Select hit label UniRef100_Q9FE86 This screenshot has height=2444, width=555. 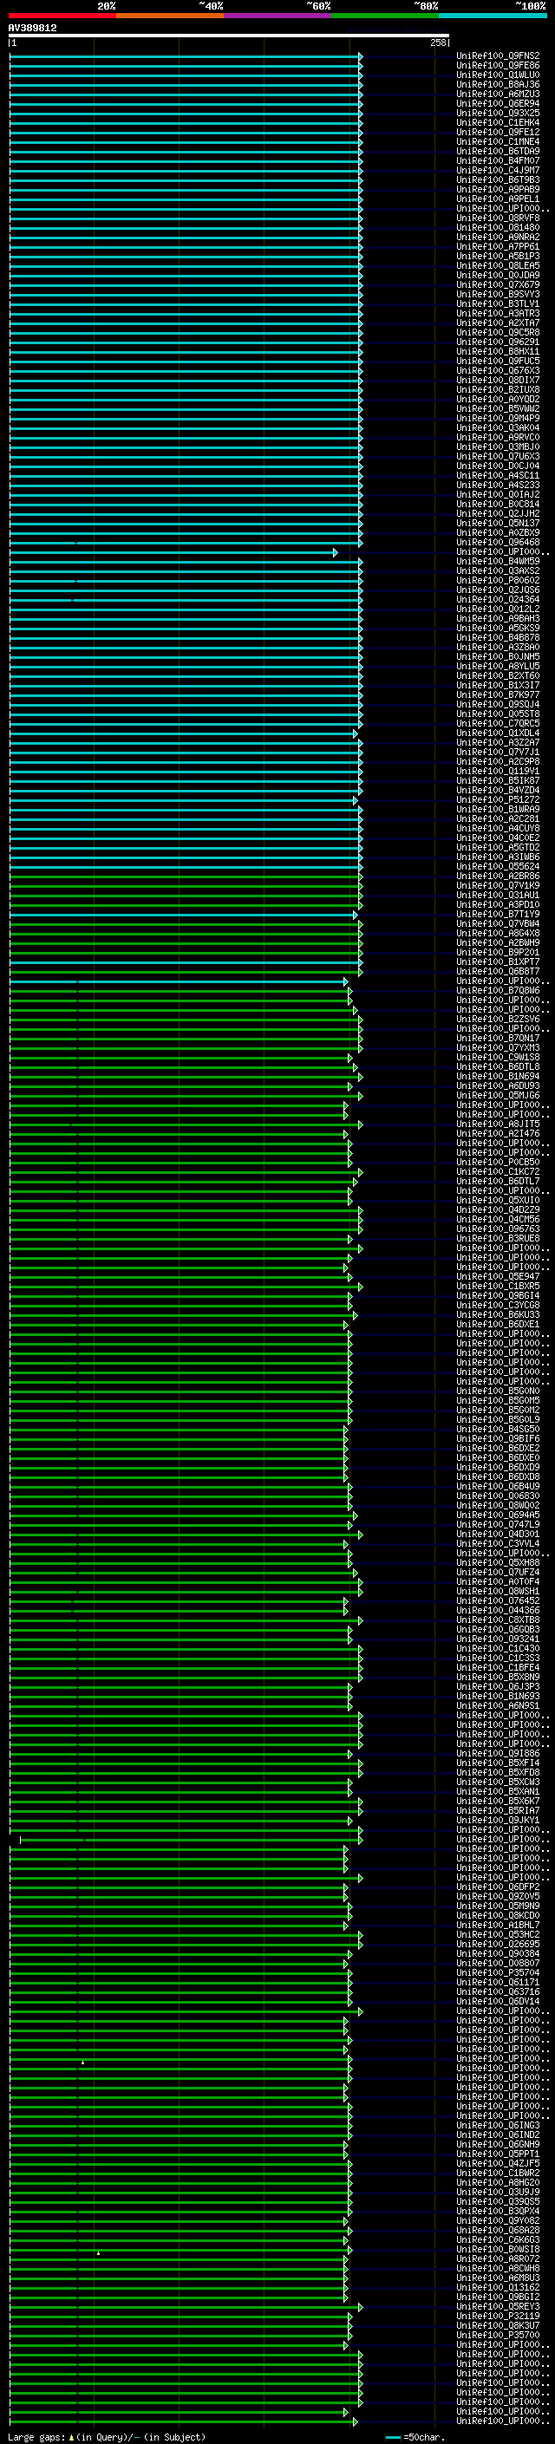(498, 66)
